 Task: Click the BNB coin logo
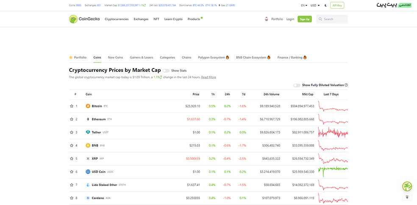pos(88,145)
